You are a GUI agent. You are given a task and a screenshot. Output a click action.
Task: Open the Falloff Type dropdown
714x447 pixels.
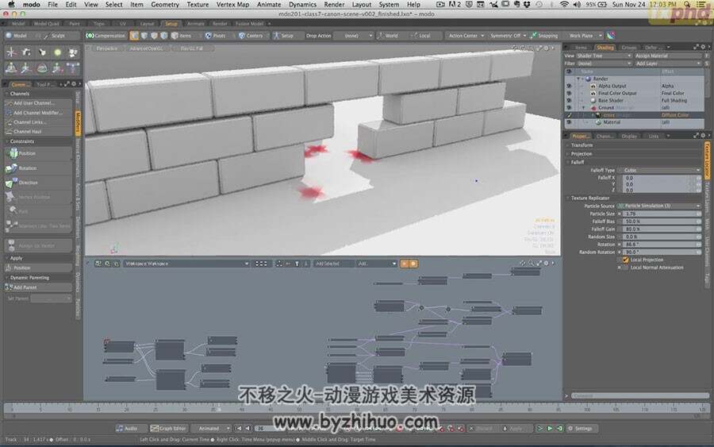click(659, 170)
